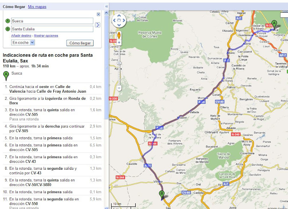288x209 pixels.
Task: Click the 'Cómo llegar' search button
Action: coord(80,43)
